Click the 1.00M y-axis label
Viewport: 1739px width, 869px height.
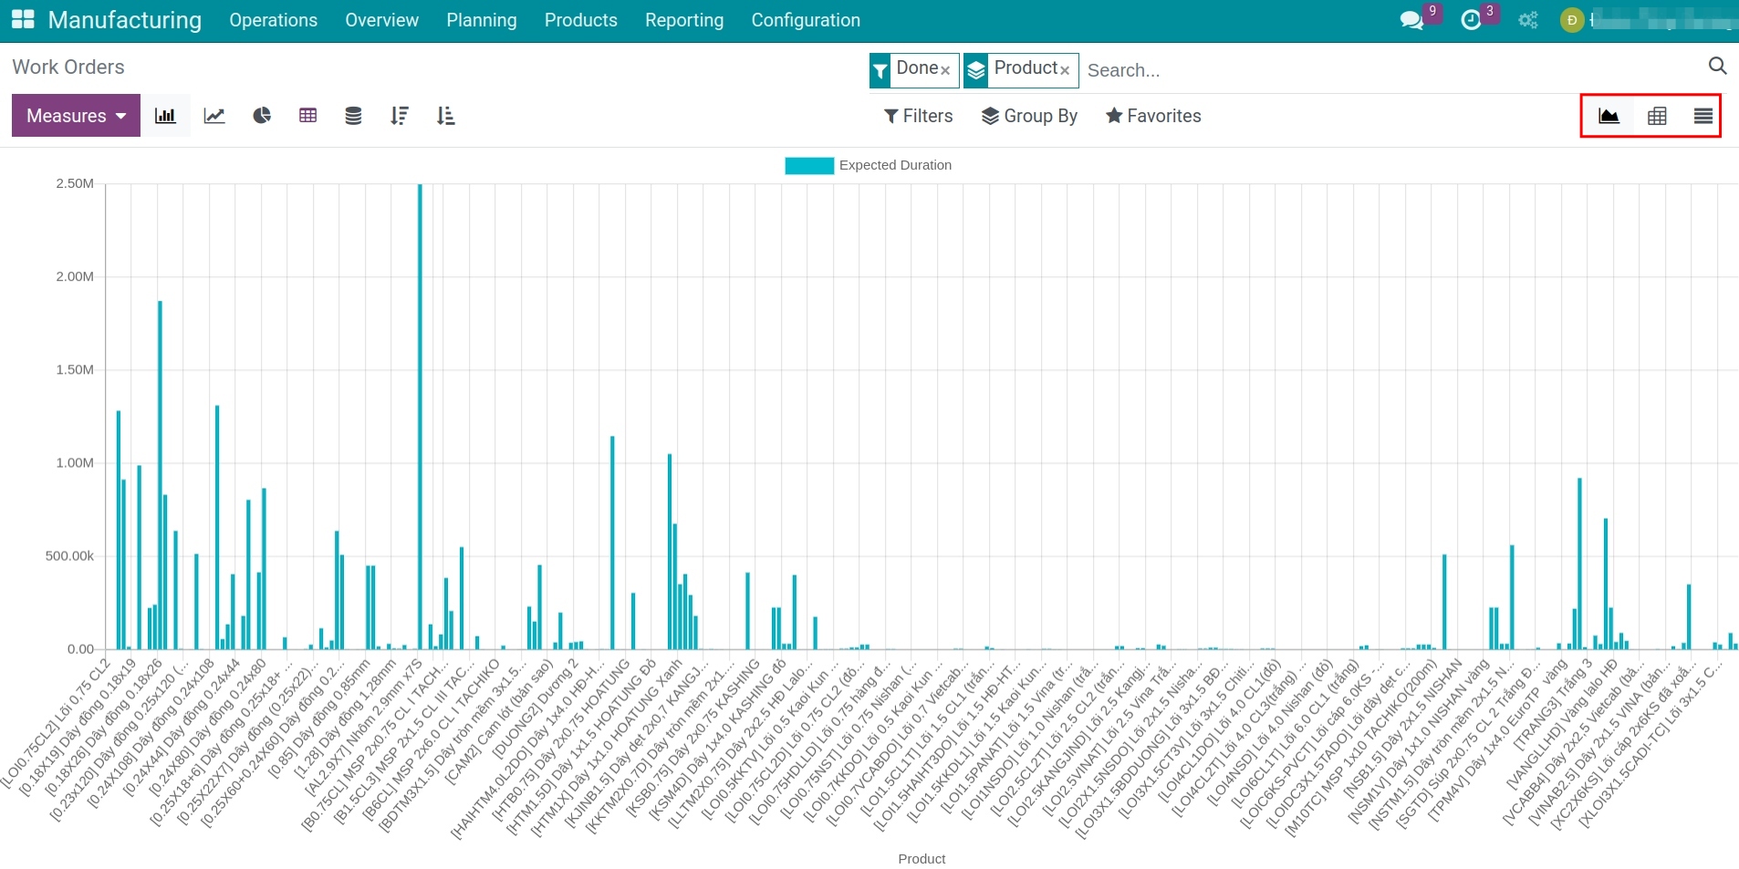[75, 462]
